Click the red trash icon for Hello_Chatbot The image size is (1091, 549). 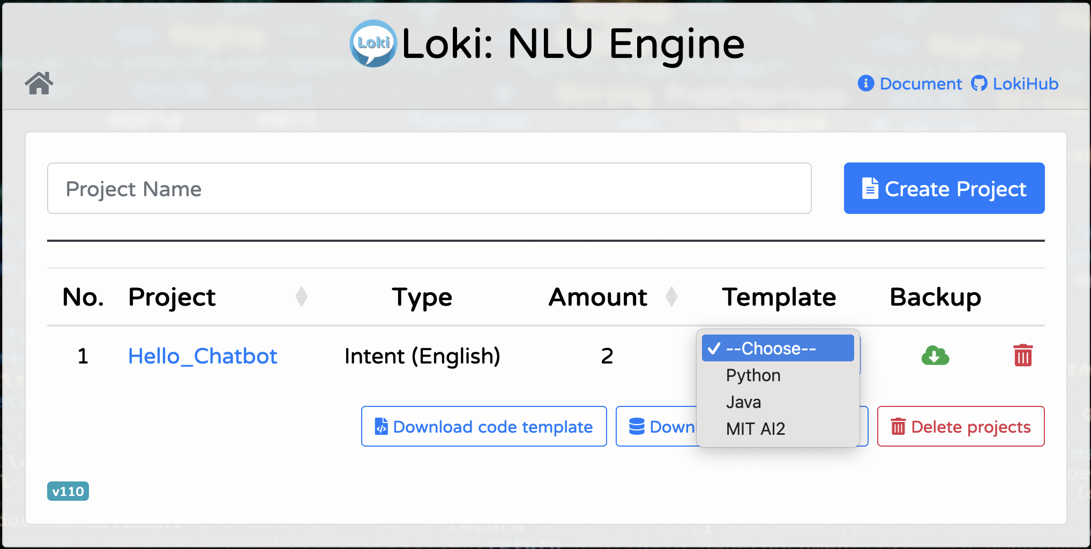(1022, 355)
